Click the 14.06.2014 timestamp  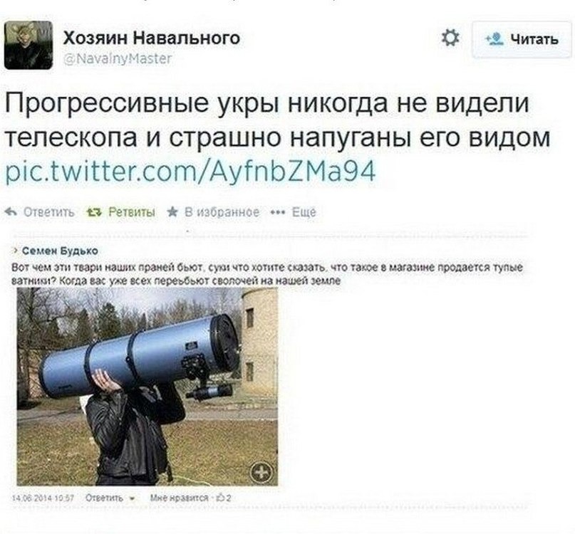43,498
